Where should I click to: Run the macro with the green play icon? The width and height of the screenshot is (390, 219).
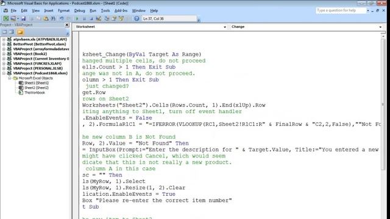77,19
